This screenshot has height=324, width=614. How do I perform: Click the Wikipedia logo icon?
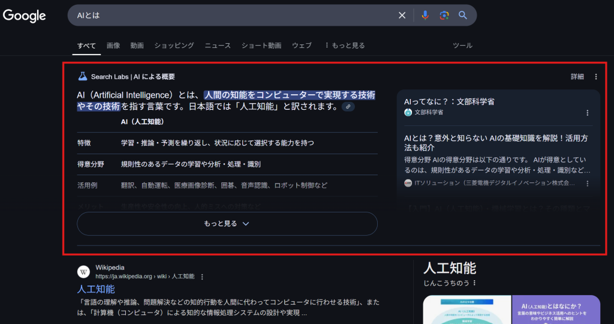pyautogui.click(x=83, y=272)
